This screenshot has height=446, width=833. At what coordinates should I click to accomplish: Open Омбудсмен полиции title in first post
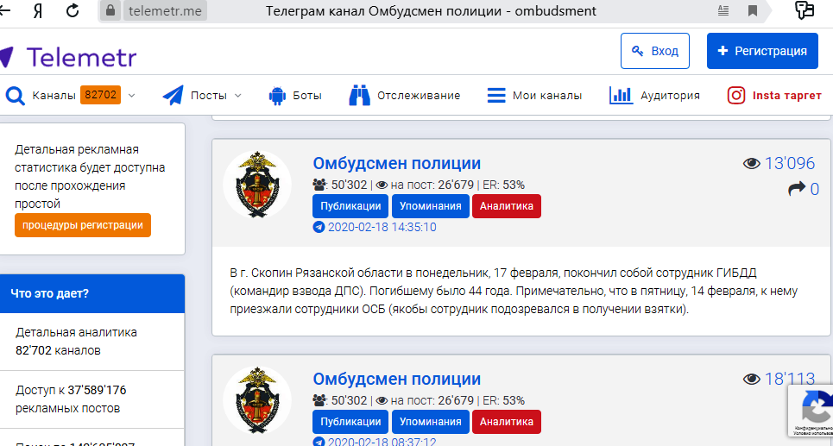pos(397,163)
